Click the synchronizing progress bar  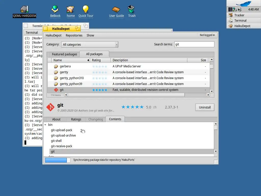point(58,160)
